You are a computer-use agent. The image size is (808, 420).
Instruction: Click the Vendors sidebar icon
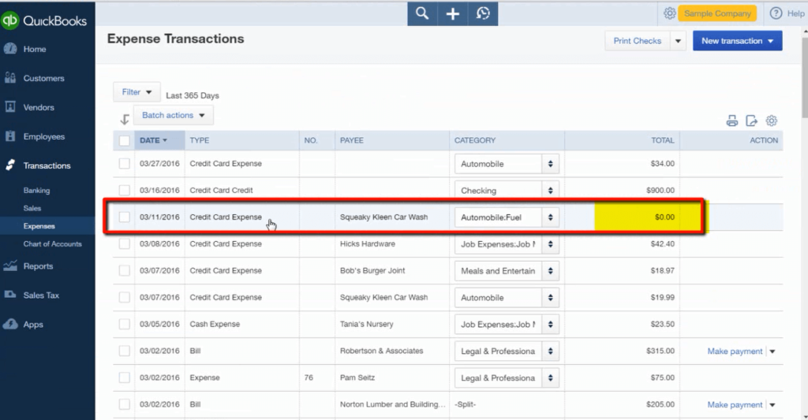9,107
